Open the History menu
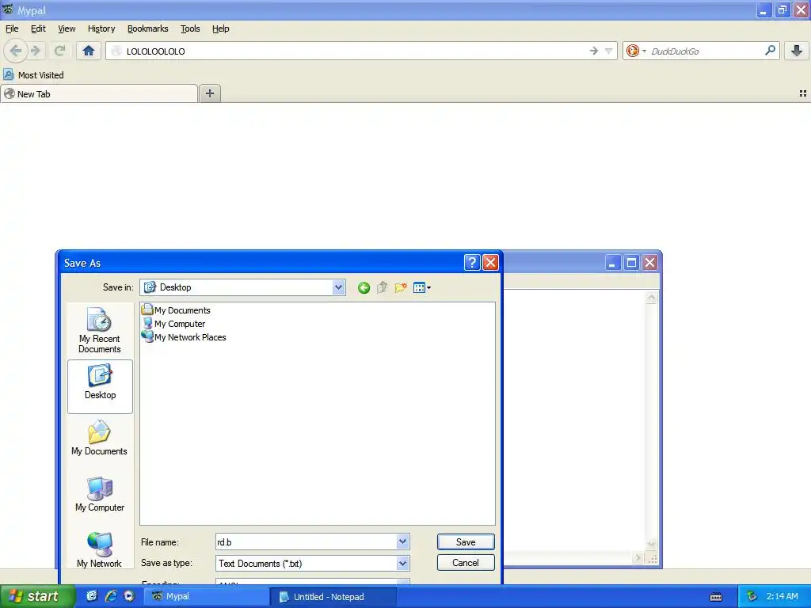The height and width of the screenshot is (608, 811). pyautogui.click(x=101, y=28)
